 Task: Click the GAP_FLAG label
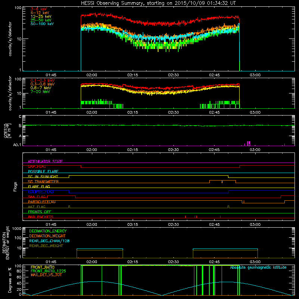pyautogui.click(x=37, y=166)
